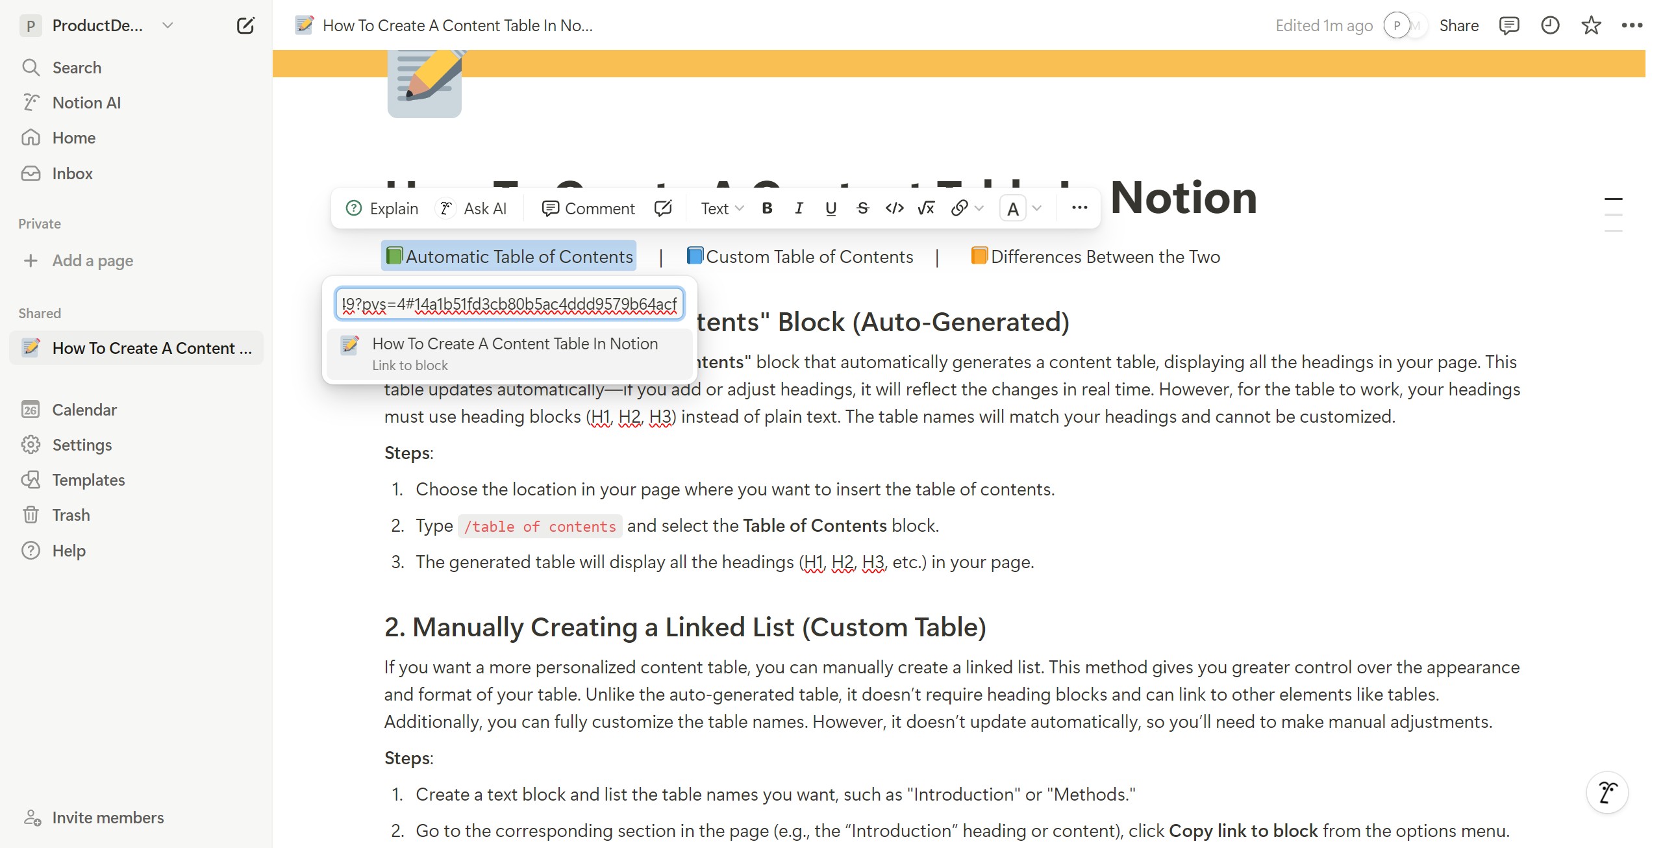Open the page options three-dot menu
Image resolution: width=1663 pixels, height=848 pixels.
point(1632,26)
